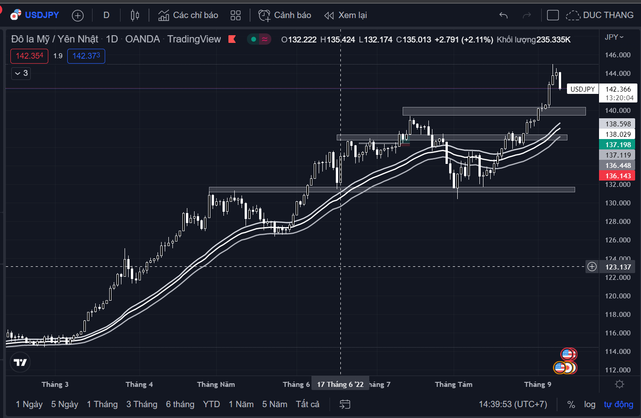Toggle the percent scale mode
Viewport: 641px width, 418px height.
(571, 404)
